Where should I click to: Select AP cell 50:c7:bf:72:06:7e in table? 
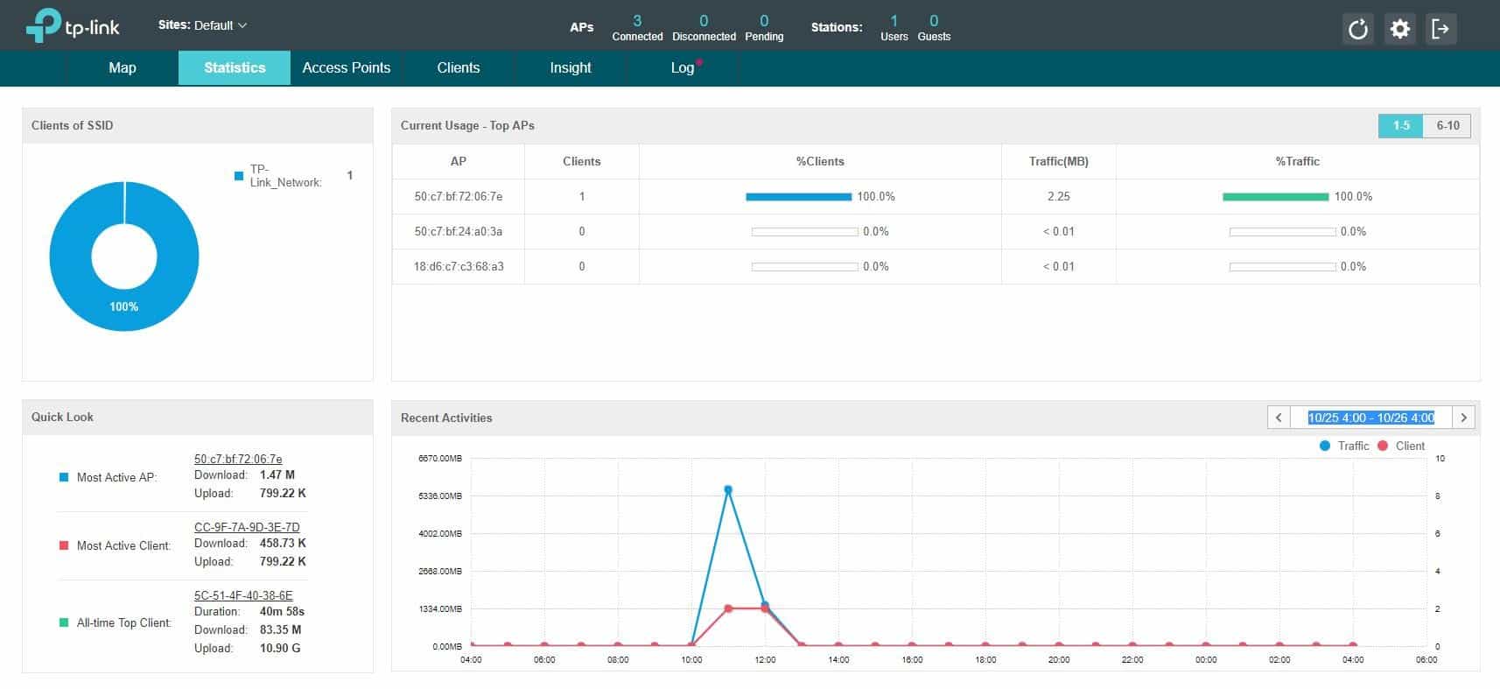(459, 196)
